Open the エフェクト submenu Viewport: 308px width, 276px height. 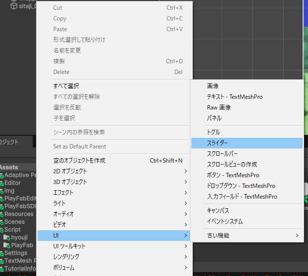click(x=114, y=193)
